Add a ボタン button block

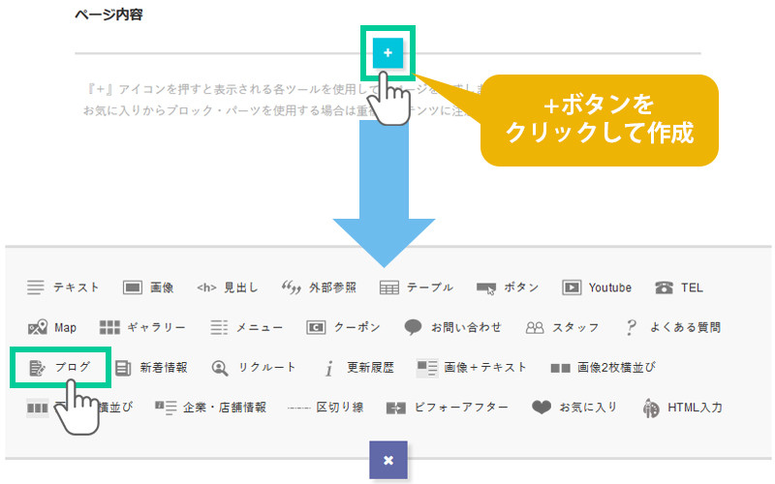(508, 287)
